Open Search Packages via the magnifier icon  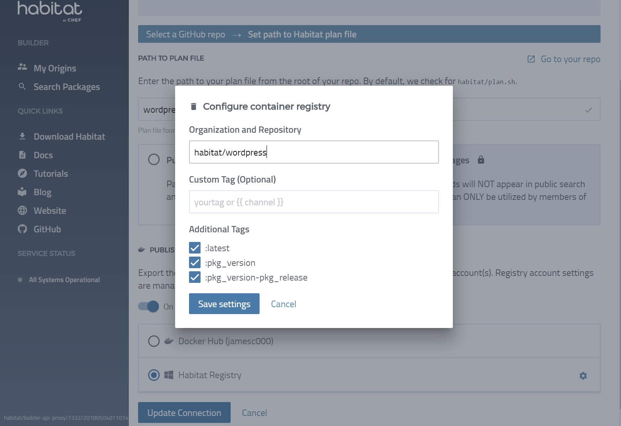pyautogui.click(x=23, y=86)
